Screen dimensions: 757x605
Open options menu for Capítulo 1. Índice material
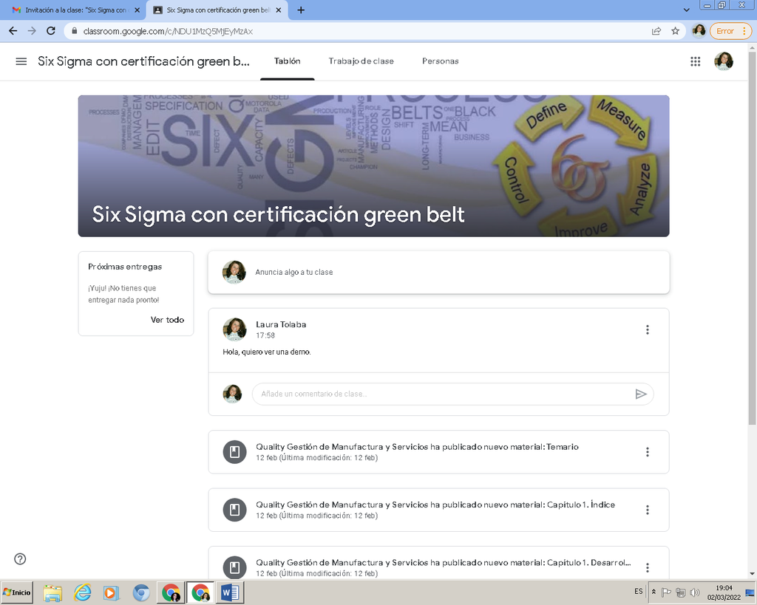(648, 510)
